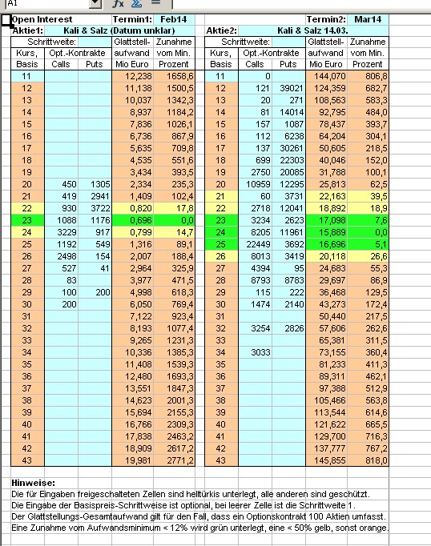The image size is (431, 546).
Task: Click the Aktie1: label cell
Action: (27, 30)
